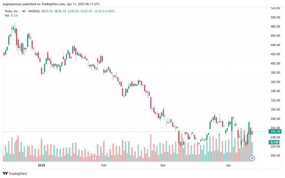
Task: Click the Vol indicator label
Action: coord(7,16)
